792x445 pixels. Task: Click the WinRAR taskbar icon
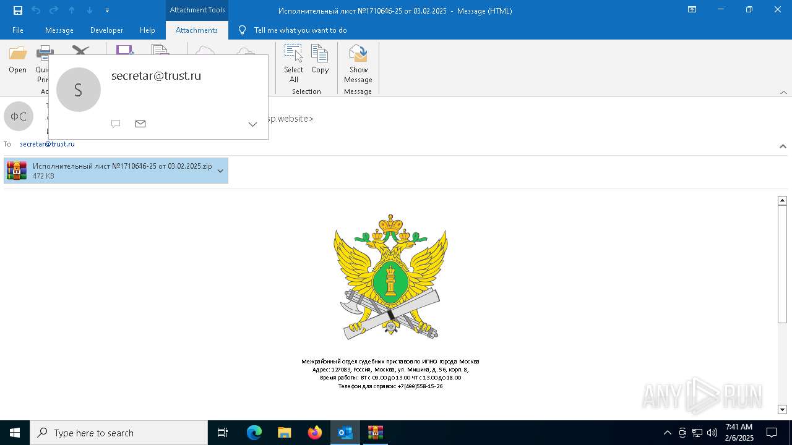(x=376, y=433)
